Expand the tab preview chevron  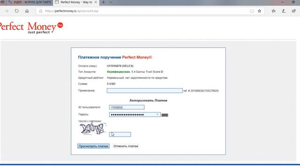[111, 2]
